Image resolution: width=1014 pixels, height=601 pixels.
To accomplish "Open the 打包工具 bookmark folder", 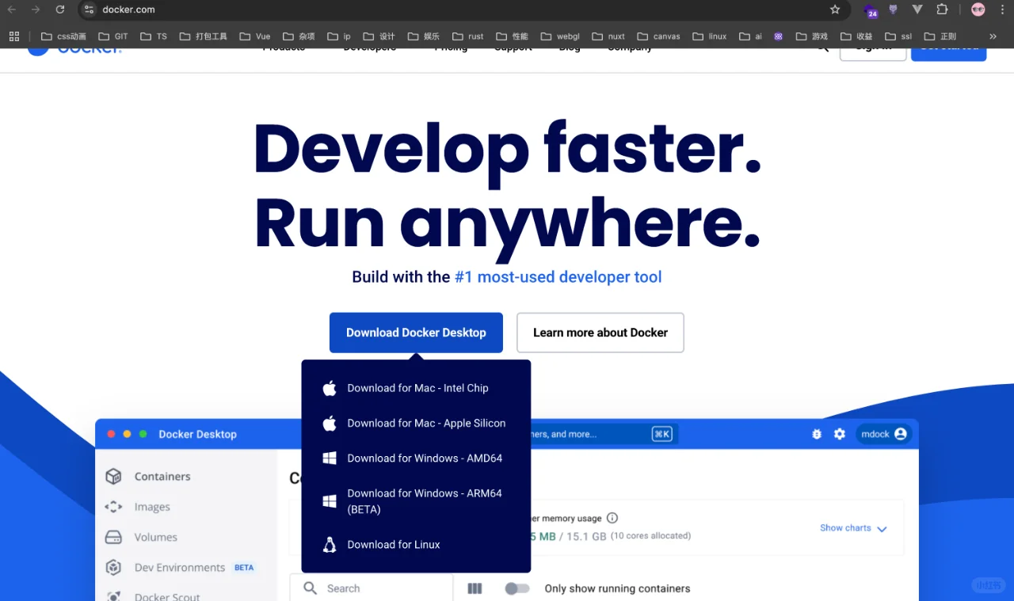I will [204, 36].
